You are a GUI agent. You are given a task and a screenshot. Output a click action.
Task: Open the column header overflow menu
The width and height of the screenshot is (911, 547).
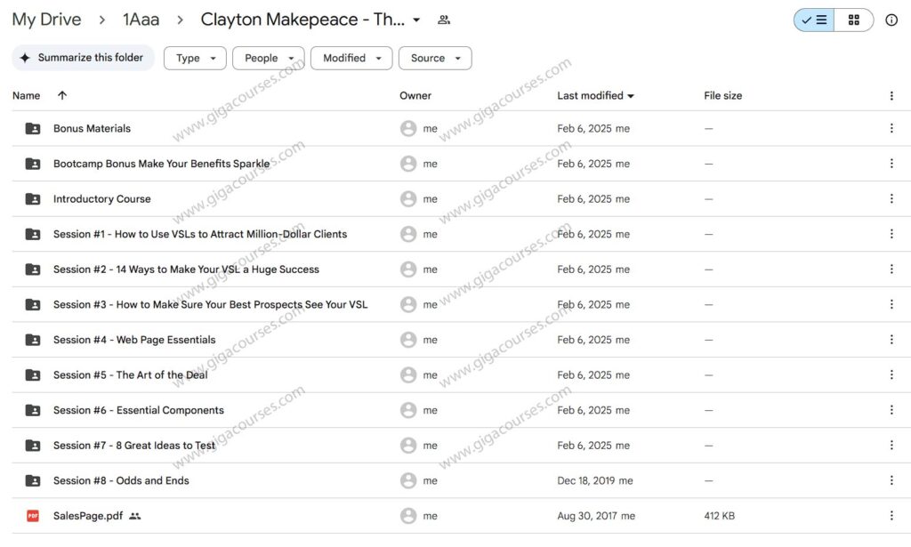[x=891, y=95]
